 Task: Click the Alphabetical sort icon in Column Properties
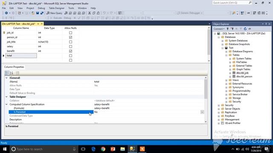tap(12, 73)
